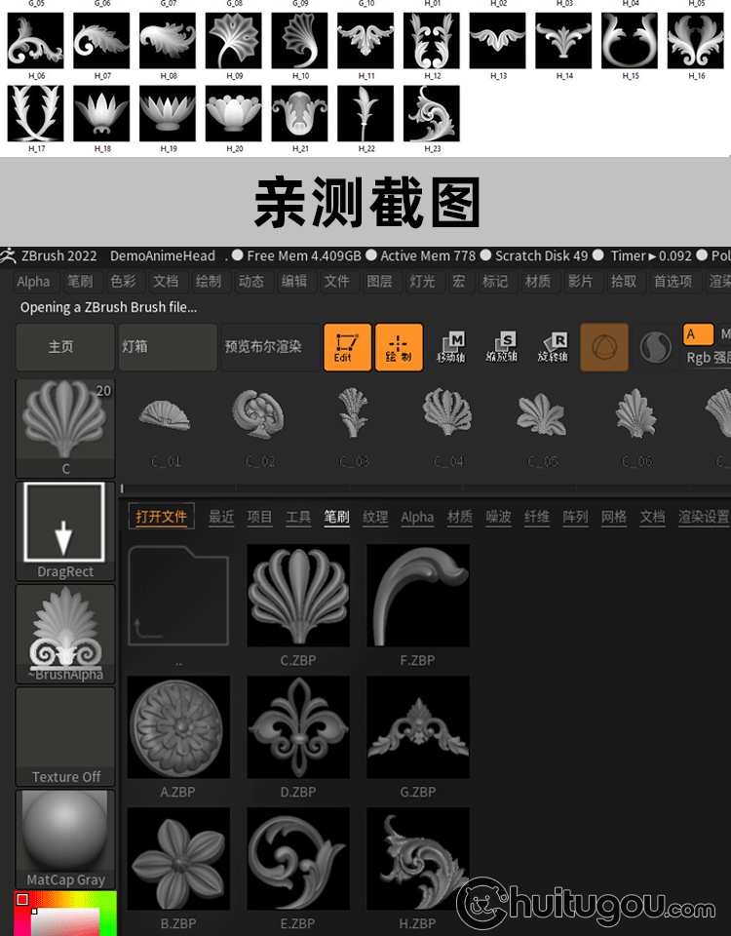Switch to the Alpha tab in LightBox

(417, 517)
